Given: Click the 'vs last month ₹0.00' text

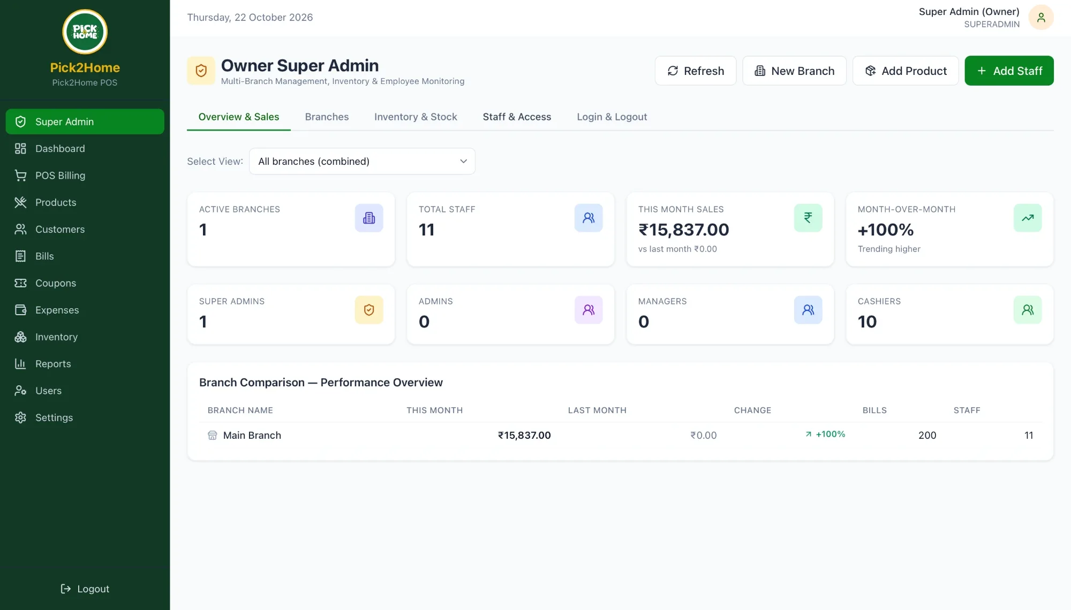Looking at the screenshot, I should [677, 249].
